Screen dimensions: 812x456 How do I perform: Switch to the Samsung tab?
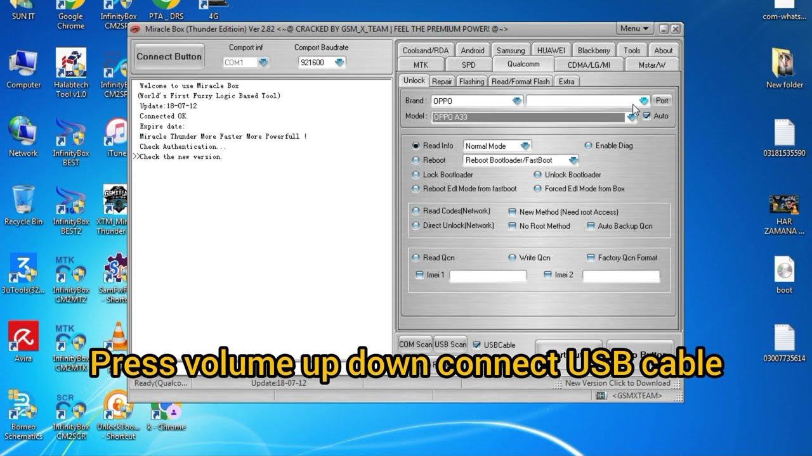[x=511, y=51]
